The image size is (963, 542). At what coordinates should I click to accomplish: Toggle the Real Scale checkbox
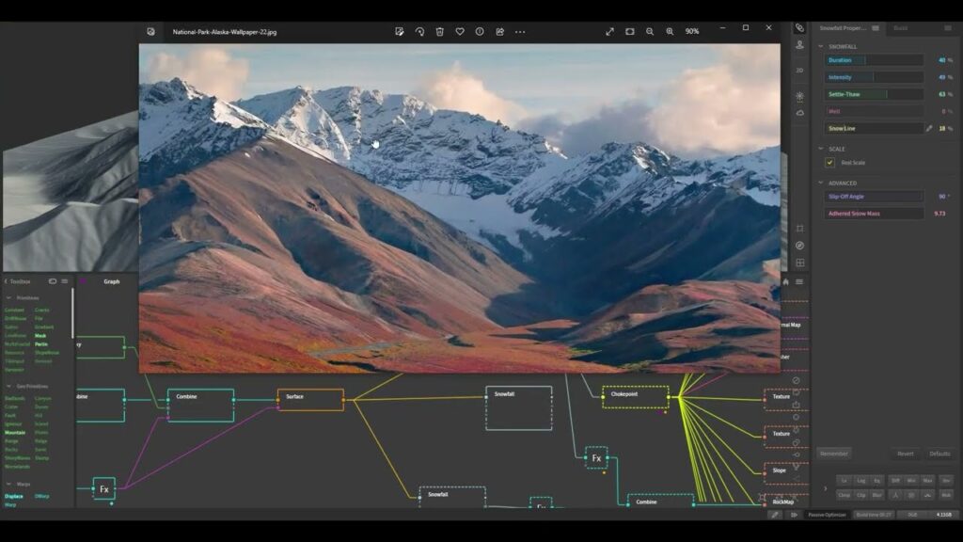(x=829, y=162)
